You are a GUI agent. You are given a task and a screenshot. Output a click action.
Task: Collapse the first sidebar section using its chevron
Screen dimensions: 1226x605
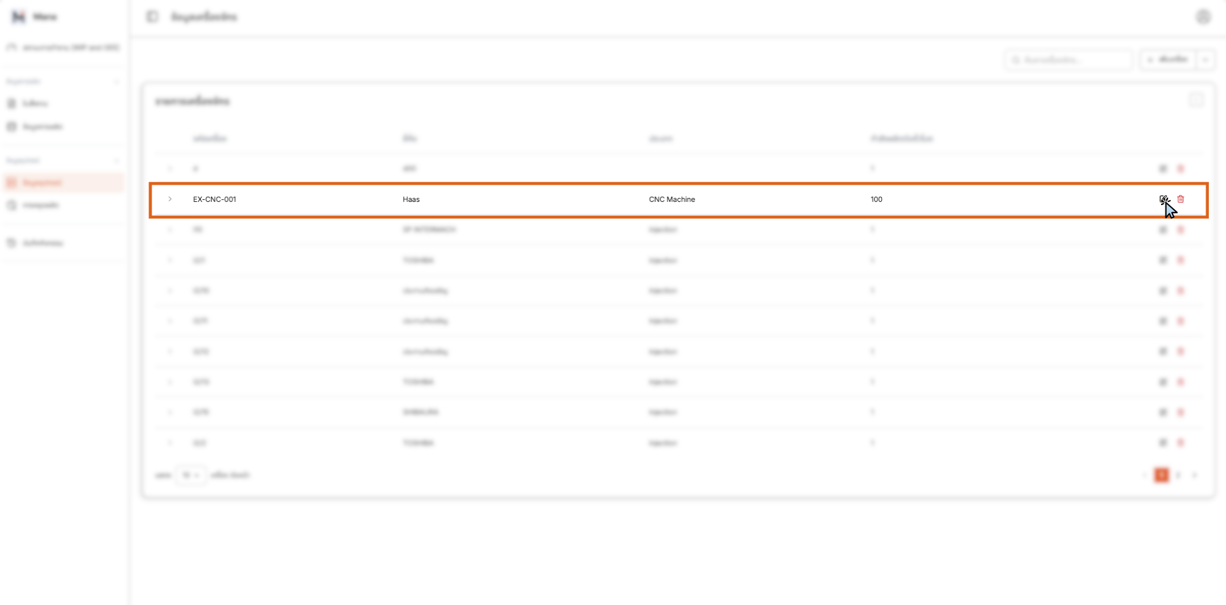click(117, 82)
